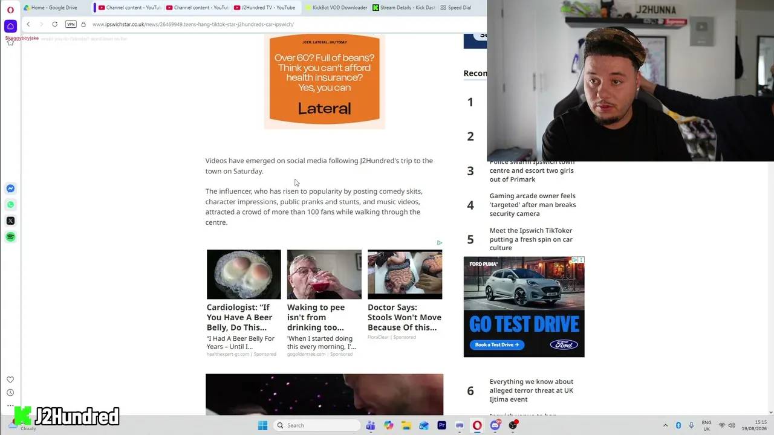The image size is (774, 435).
Task: Open the Pinboards heart icon in sidebar
Action: [x=10, y=379]
